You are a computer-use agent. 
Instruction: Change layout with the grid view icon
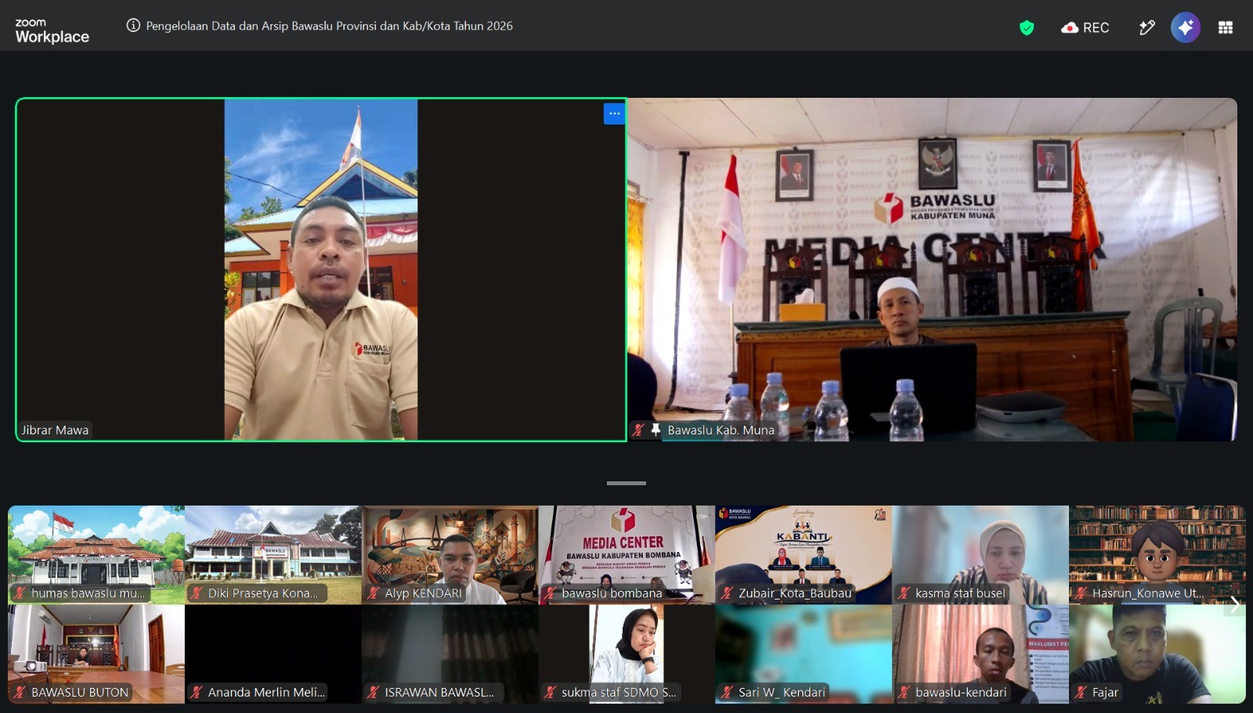point(1226,27)
